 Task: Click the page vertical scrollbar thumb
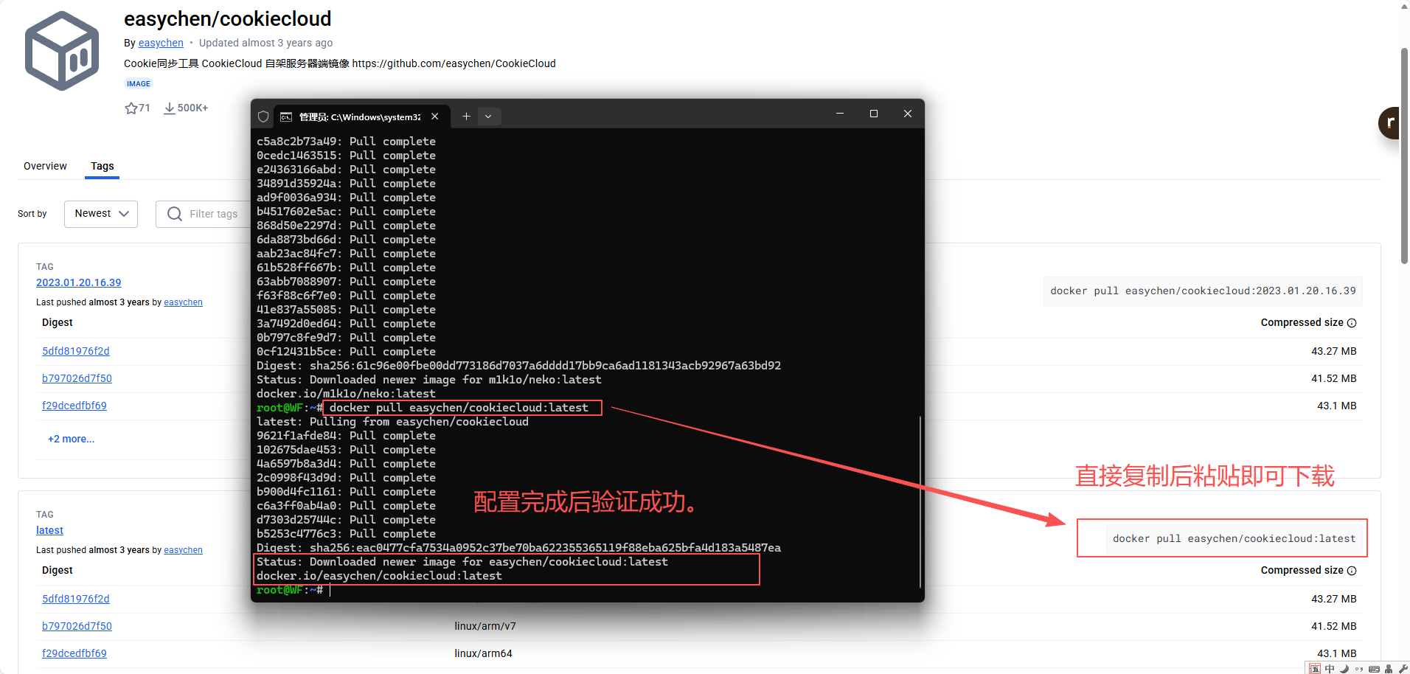(1404, 155)
